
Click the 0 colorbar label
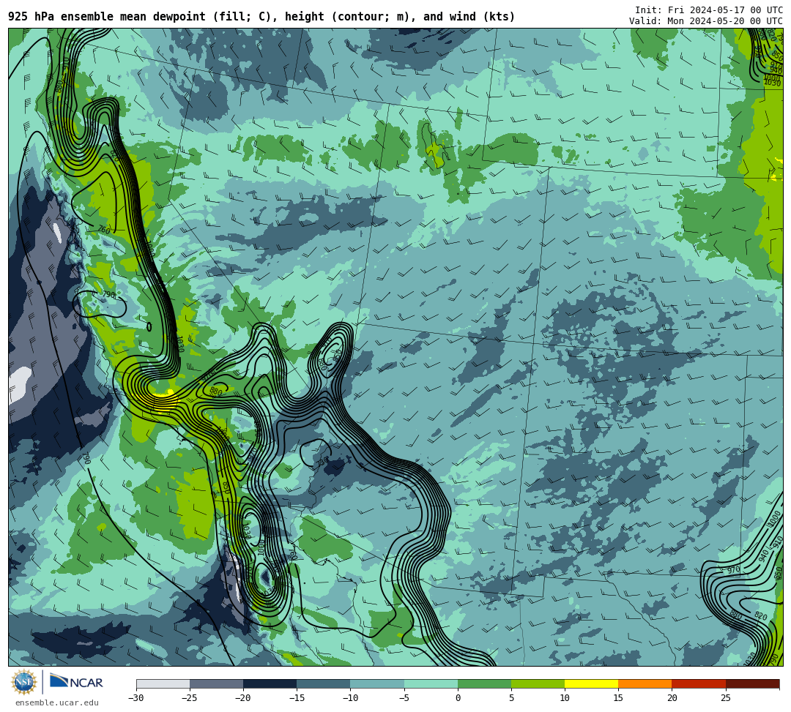(458, 698)
